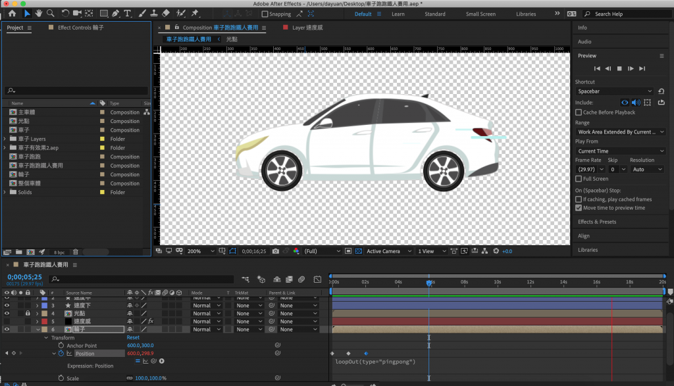Expand the 車子 Layers folder
The image size is (674, 386).
coord(5,139)
